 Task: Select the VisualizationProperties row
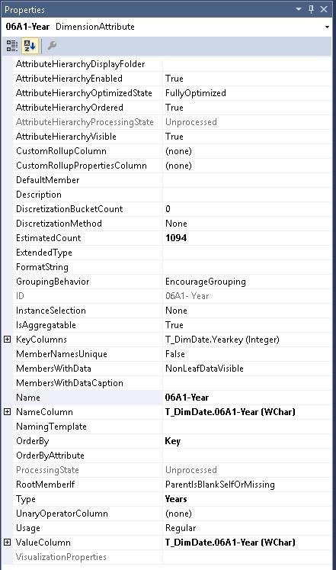point(172,557)
